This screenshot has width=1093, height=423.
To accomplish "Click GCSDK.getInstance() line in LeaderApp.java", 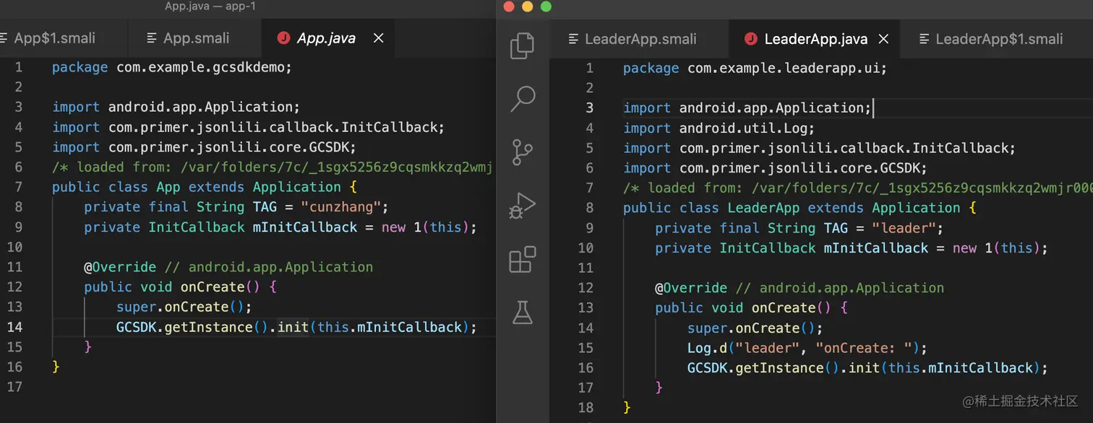I will (867, 368).
